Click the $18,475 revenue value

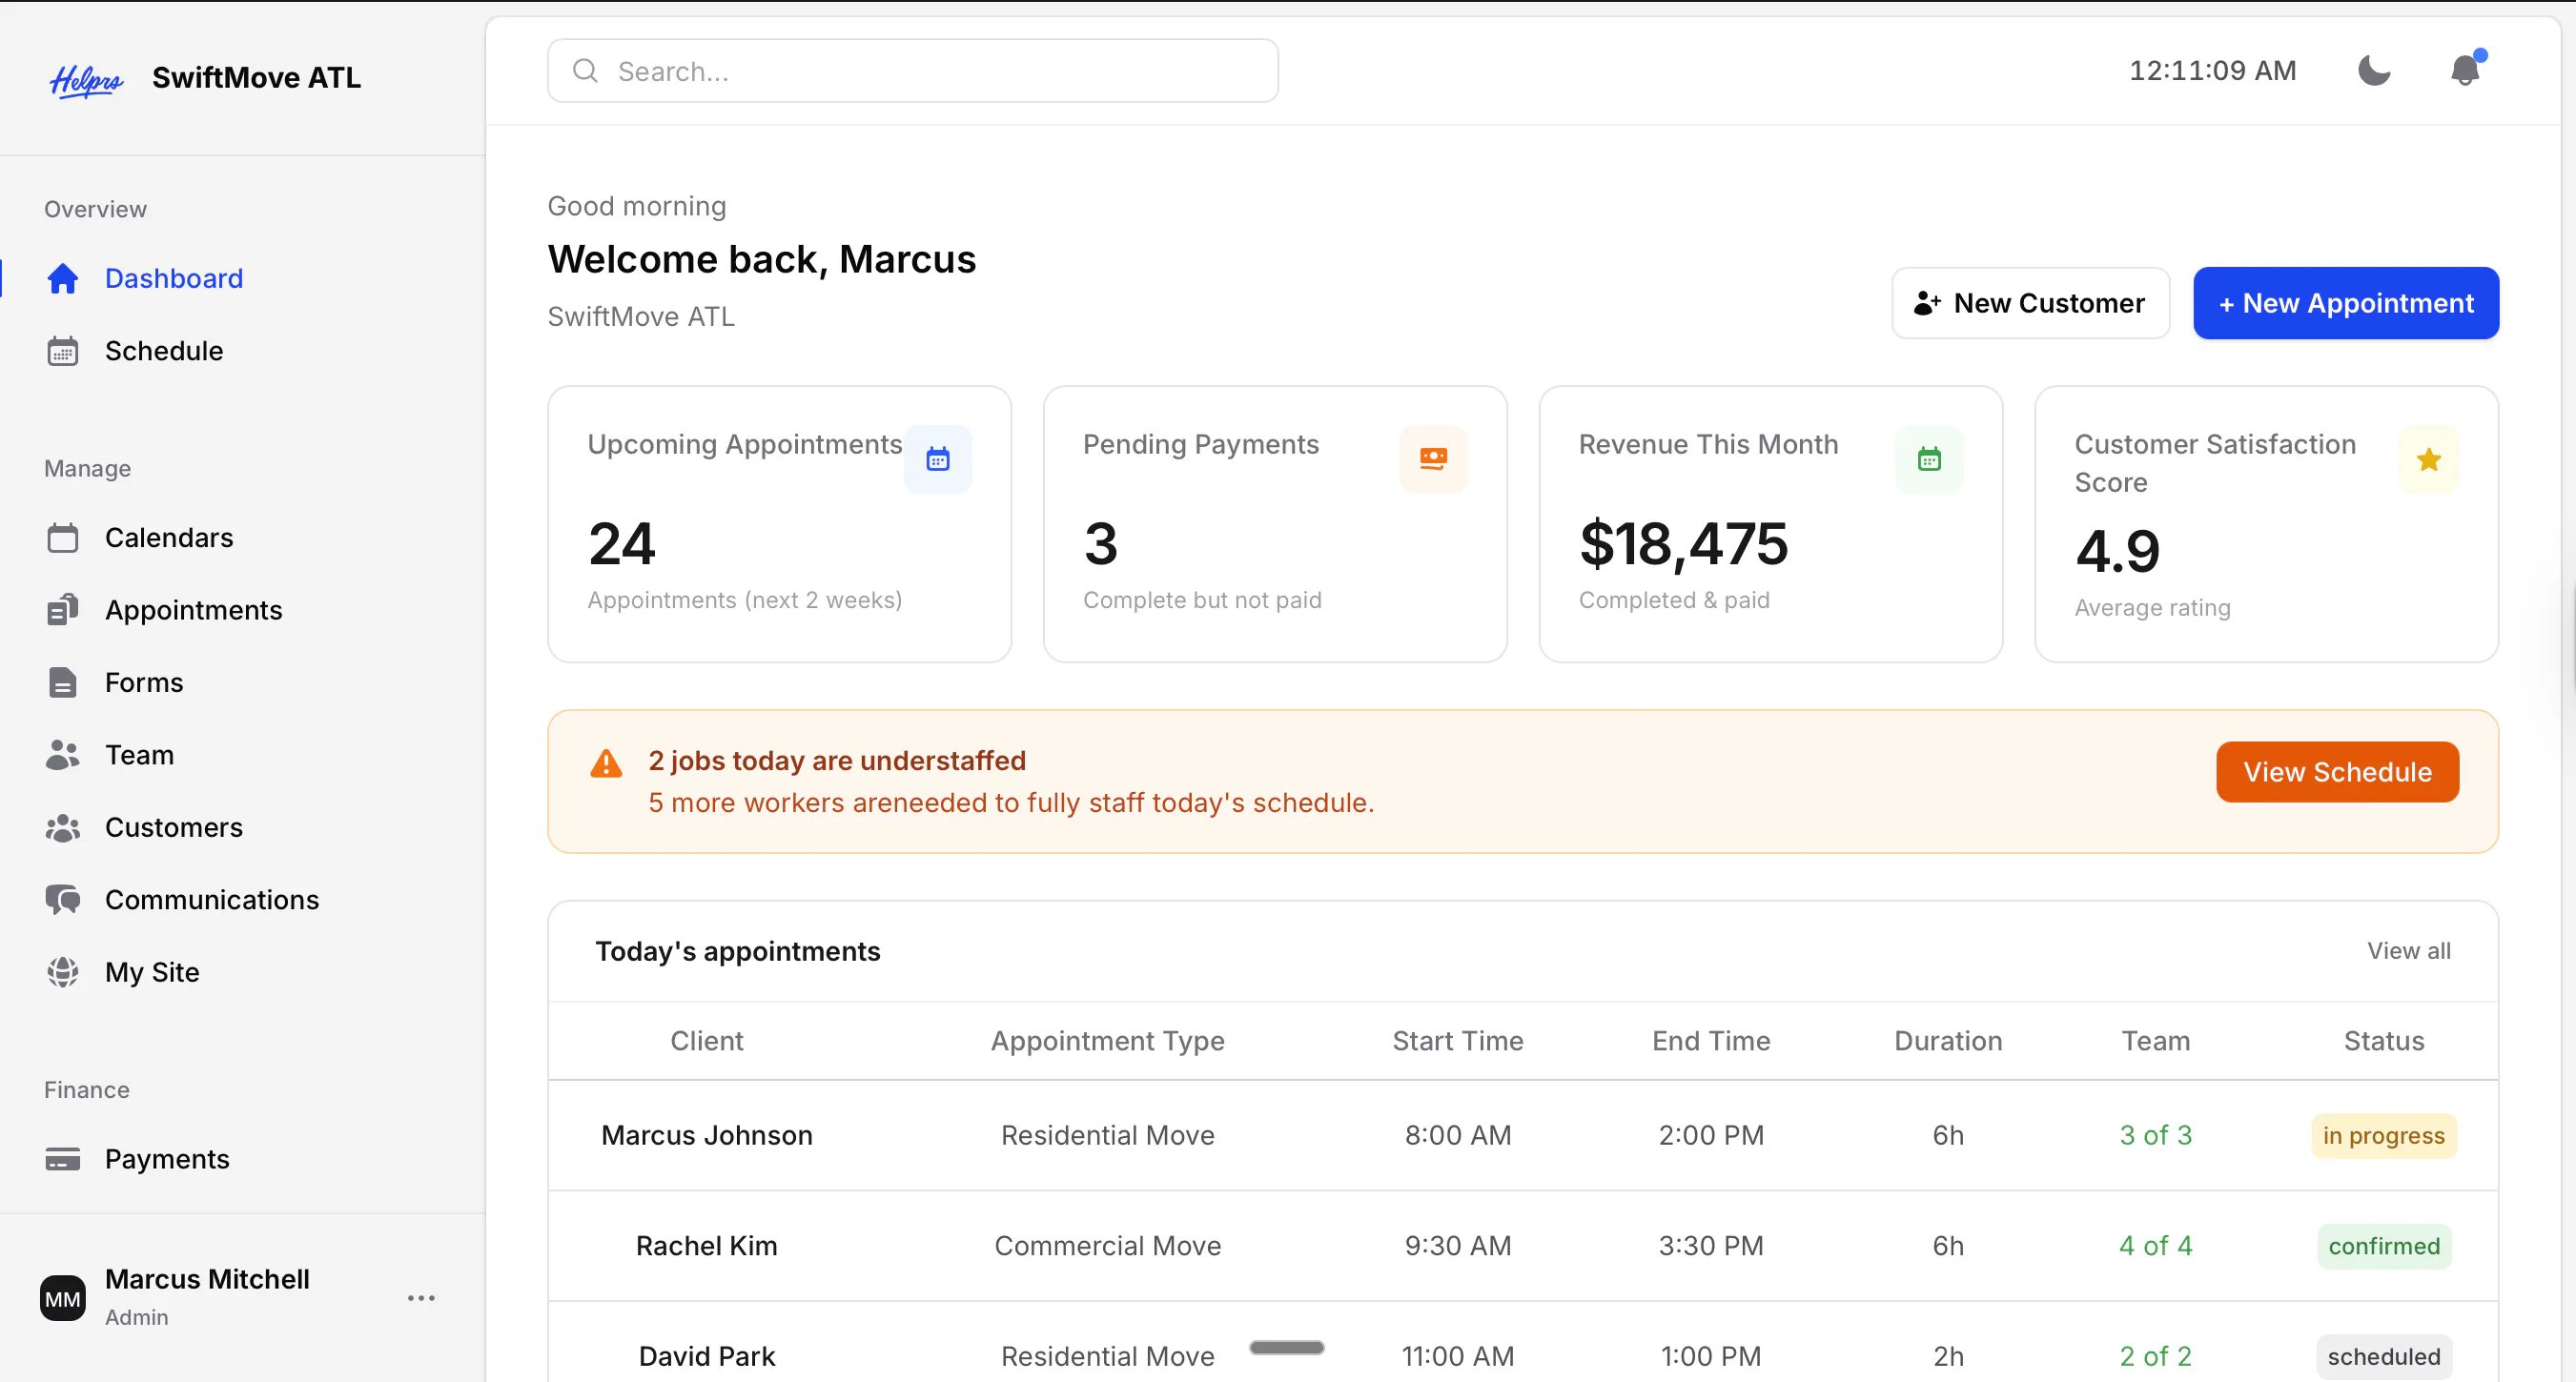pyautogui.click(x=1683, y=544)
